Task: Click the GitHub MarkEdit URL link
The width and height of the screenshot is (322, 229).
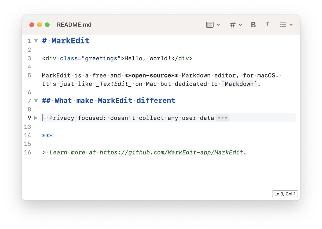Action: [x=172, y=152]
